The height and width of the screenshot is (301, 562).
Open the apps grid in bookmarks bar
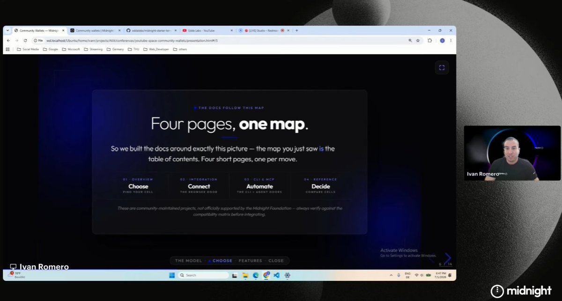7,49
